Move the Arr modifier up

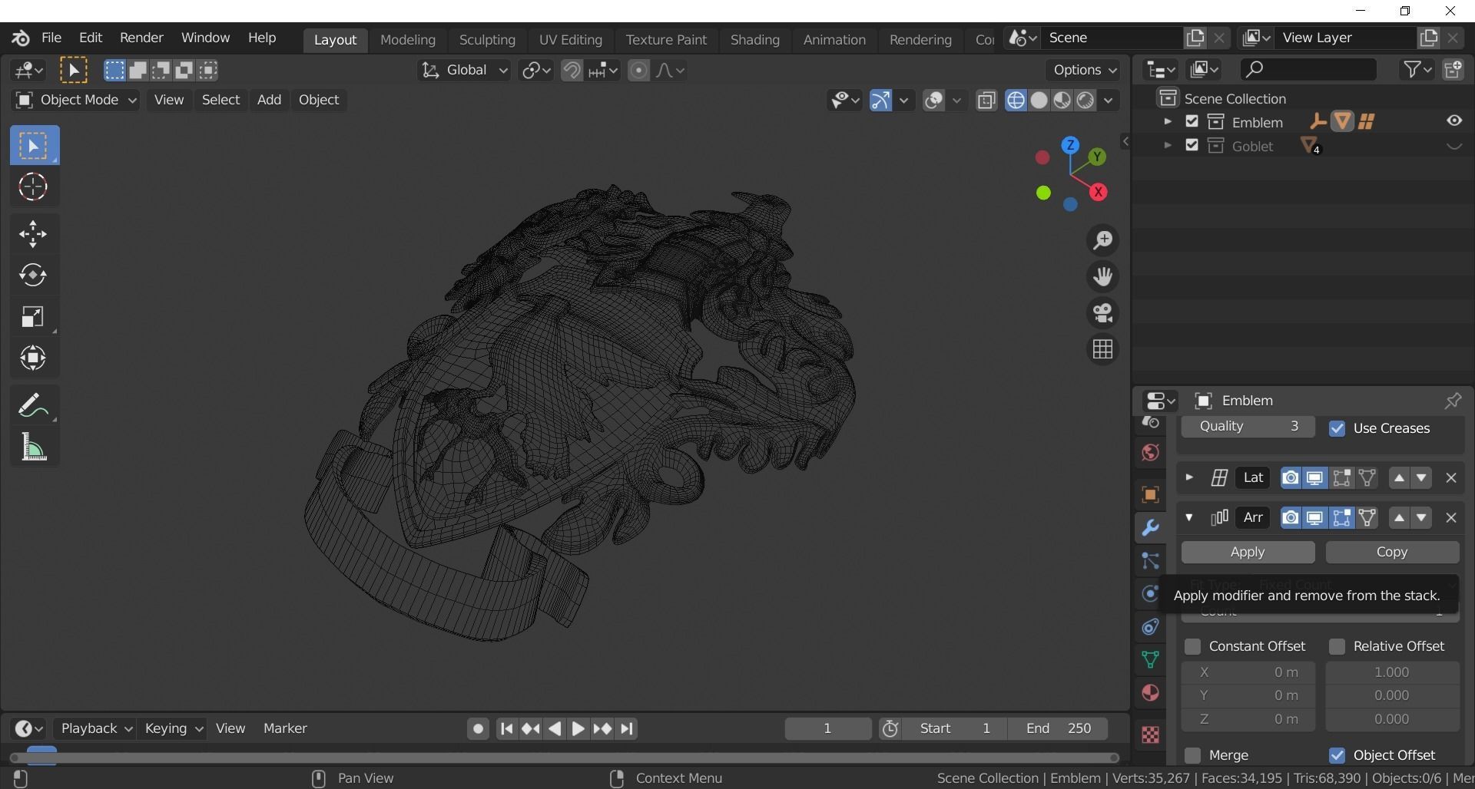coord(1399,518)
